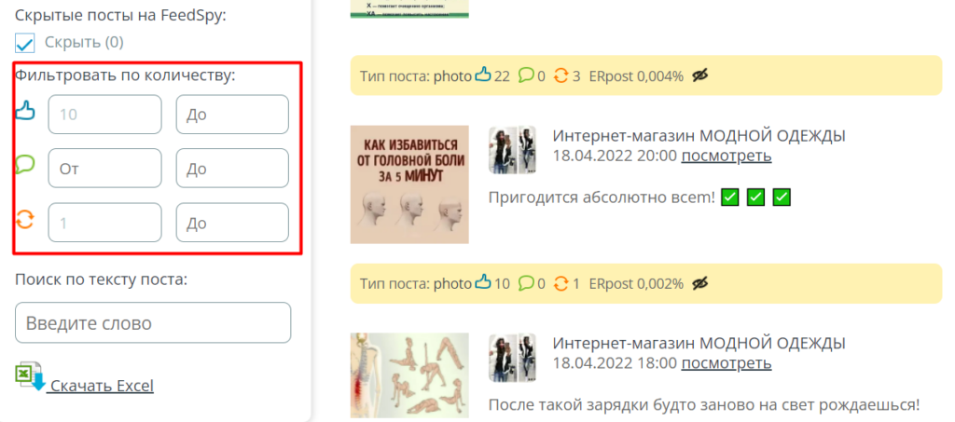Click group name Интернет-магазин МОДНОЙ ОДЕЖДЫ on the 18:00 post

point(699,343)
